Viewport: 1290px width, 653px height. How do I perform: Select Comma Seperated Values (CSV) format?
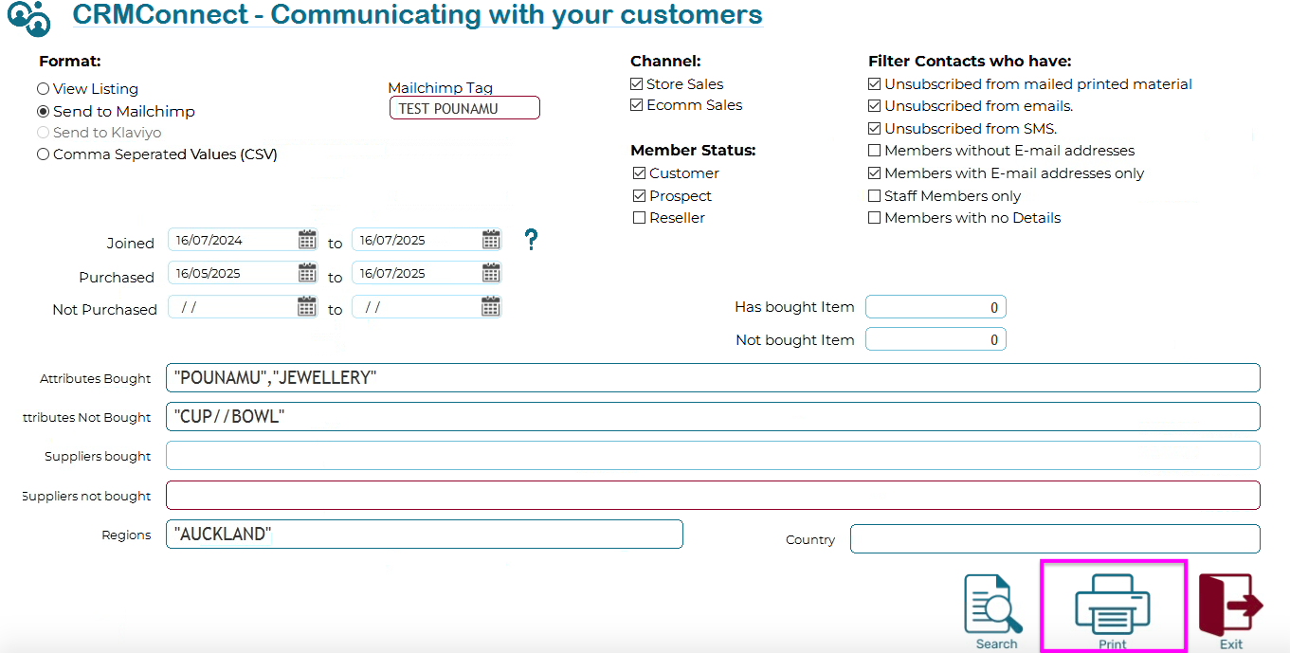(44, 154)
